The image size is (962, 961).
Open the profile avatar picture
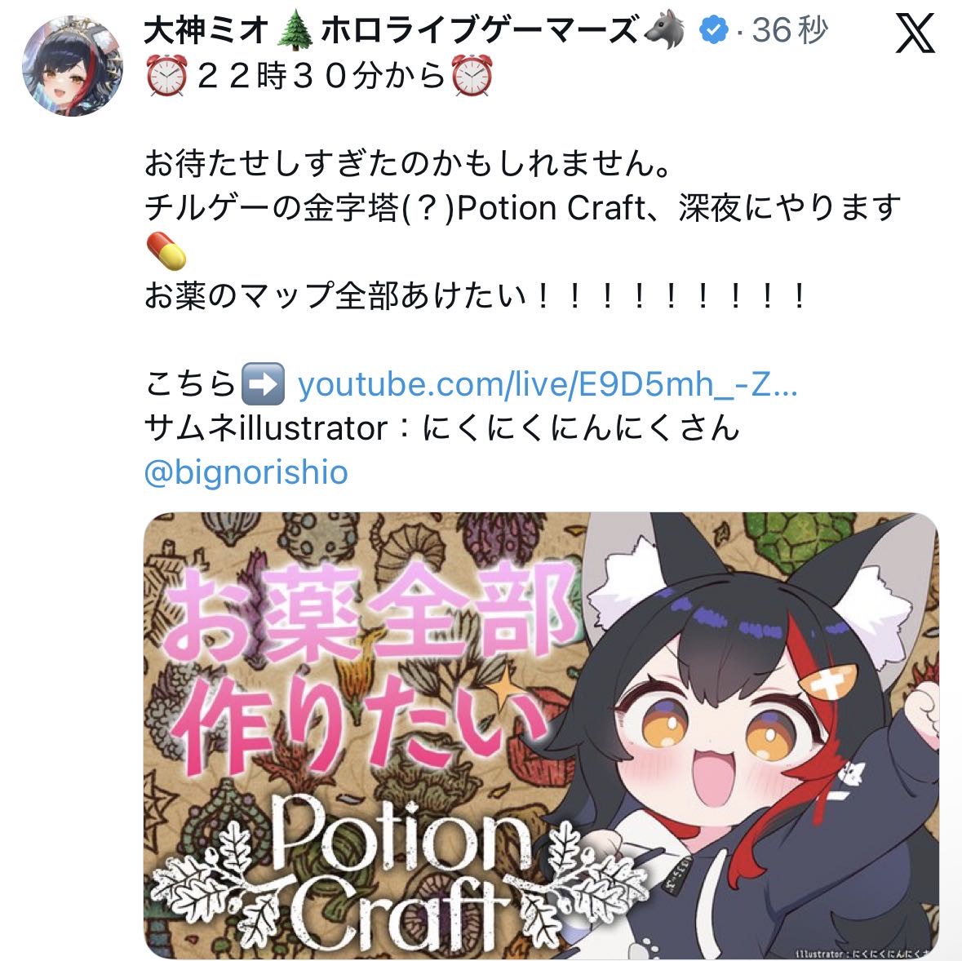click(73, 65)
